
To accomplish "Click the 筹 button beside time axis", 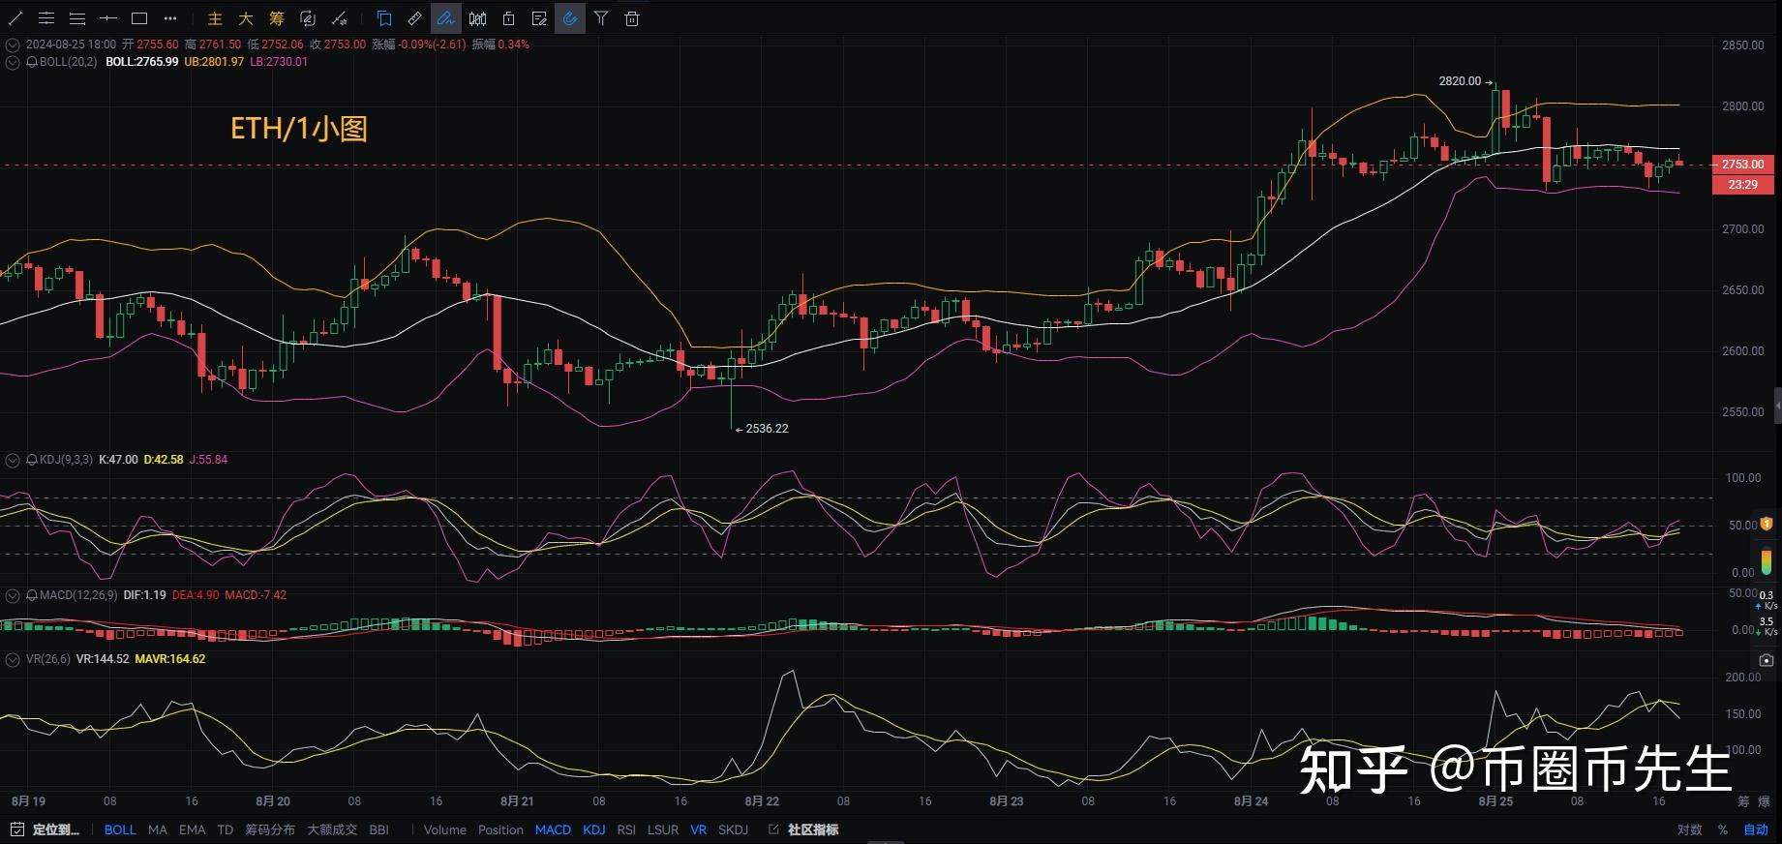I will pos(1743,801).
